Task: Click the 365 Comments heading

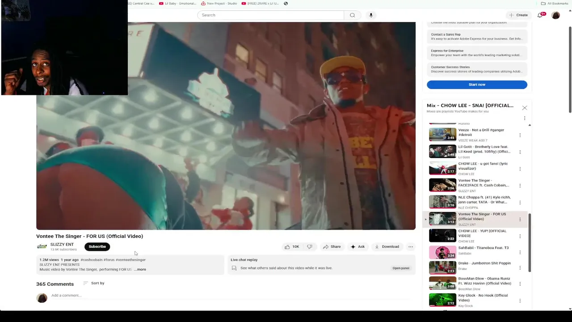Action: 55,284
